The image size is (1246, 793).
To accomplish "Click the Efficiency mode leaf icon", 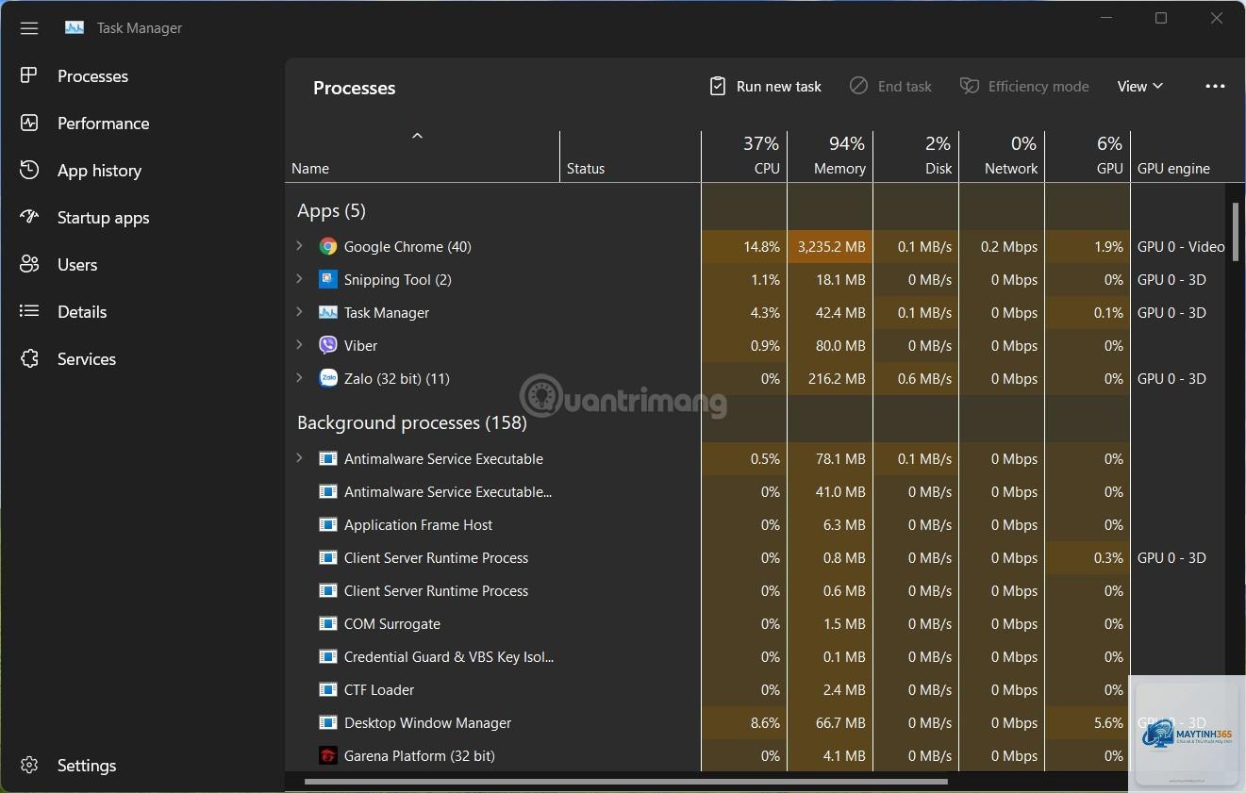I will tap(970, 86).
